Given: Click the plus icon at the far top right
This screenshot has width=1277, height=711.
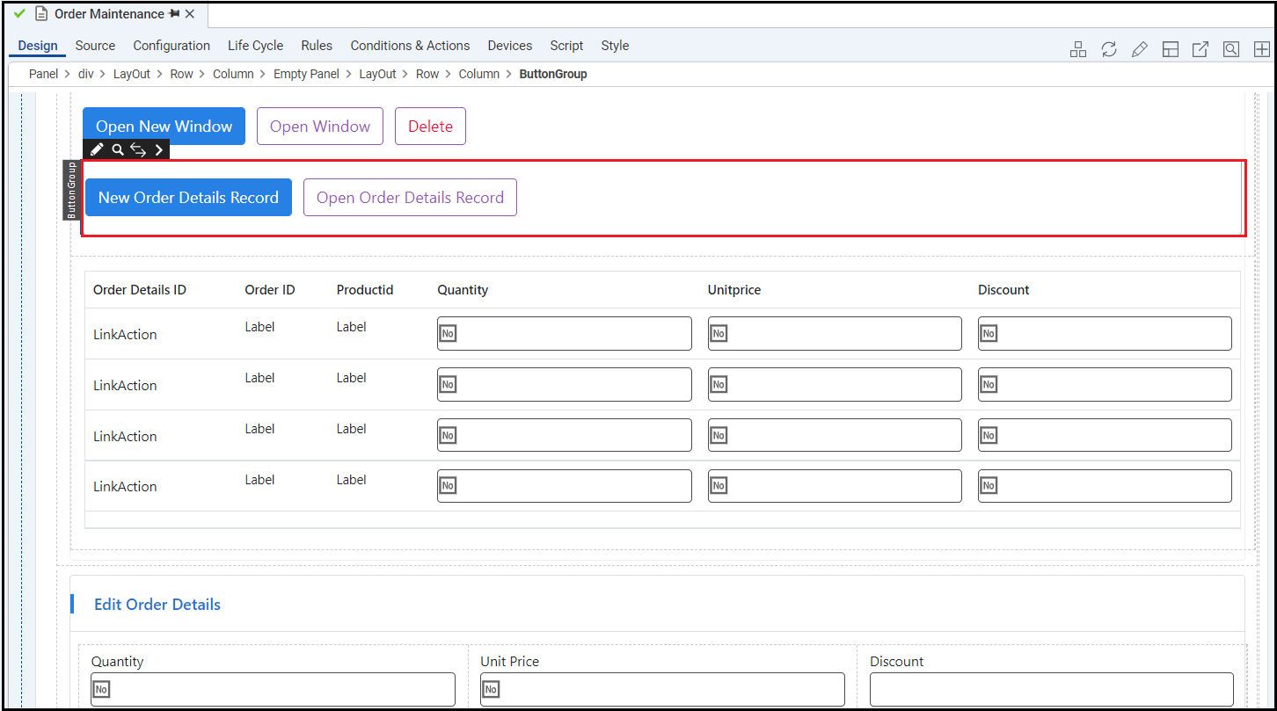Looking at the screenshot, I should (x=1261, y=49).
